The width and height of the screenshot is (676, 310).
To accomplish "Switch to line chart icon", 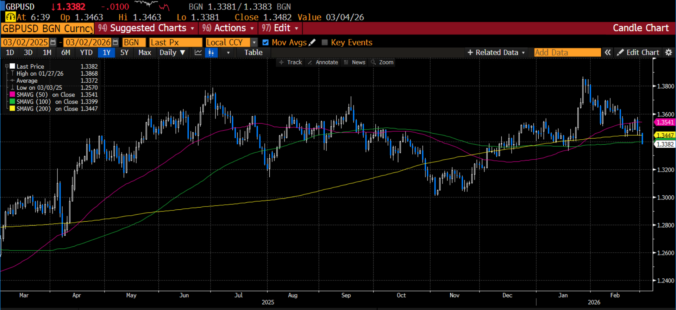I will [198, 52].
